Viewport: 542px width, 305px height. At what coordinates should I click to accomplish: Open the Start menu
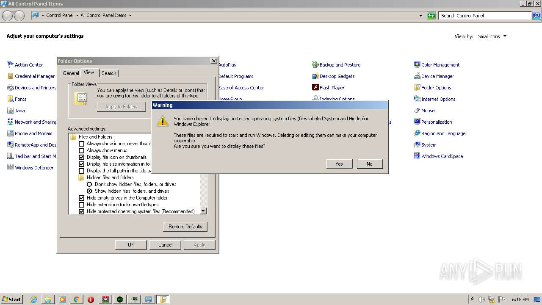(11, 299)
